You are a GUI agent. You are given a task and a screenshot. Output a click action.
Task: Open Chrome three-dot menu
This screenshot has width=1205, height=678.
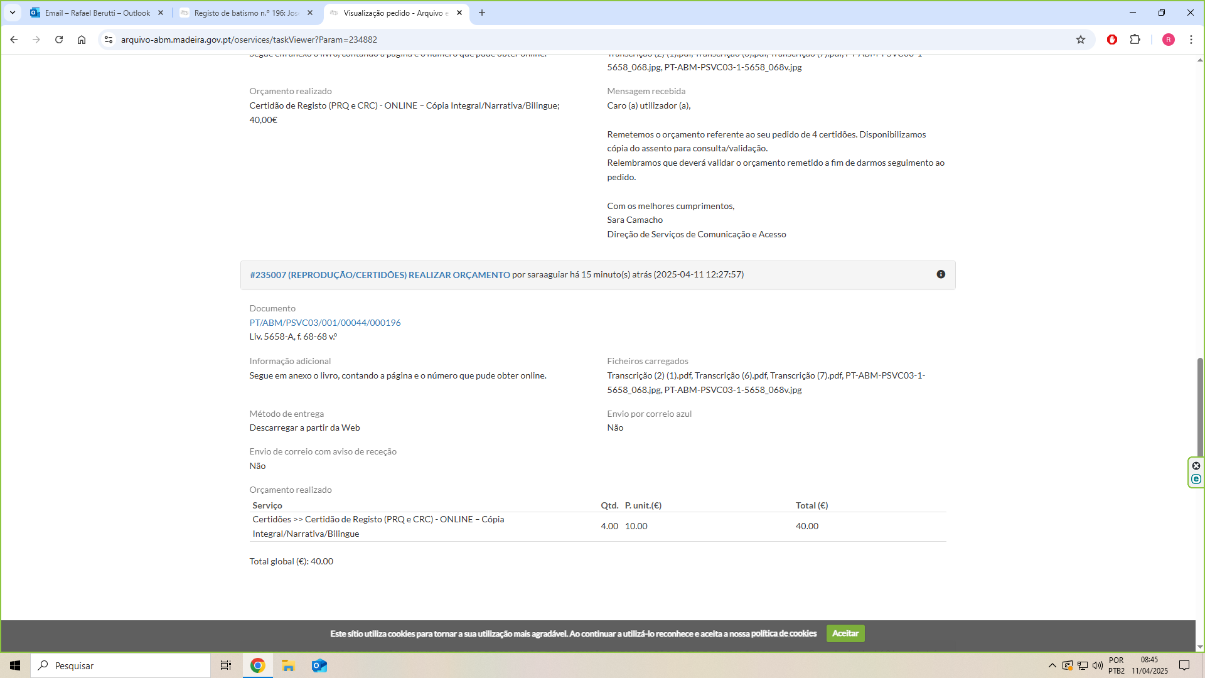click(x=1191, y=40)
